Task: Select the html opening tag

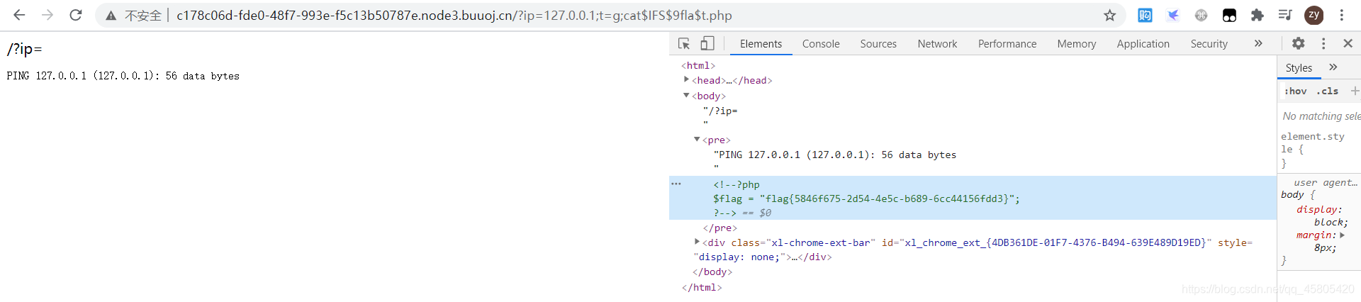Action: pyautogui.click(x=698, y=65)
